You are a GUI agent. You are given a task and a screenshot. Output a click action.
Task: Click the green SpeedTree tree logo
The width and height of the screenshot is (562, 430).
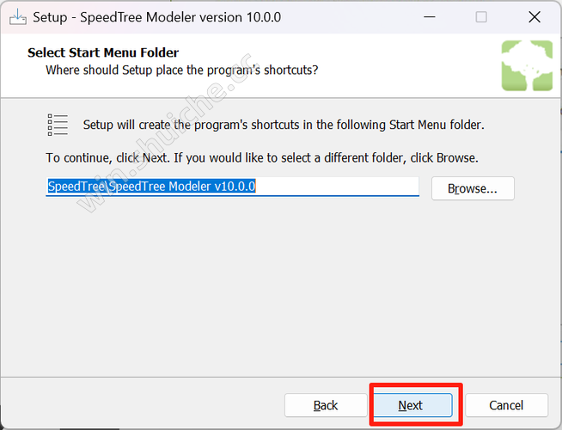pyautogui.click(x=527, y=65)
